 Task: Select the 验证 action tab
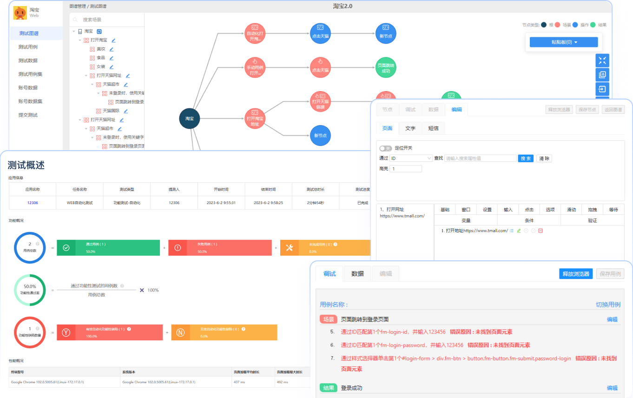592,220
